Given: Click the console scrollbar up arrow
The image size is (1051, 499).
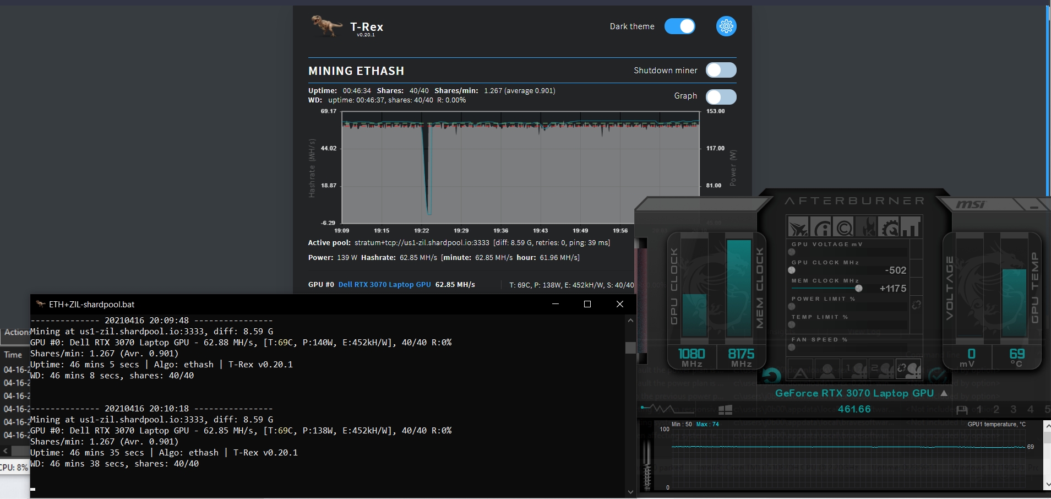Looking at the screenshot, I should click(x=630, y=321).
